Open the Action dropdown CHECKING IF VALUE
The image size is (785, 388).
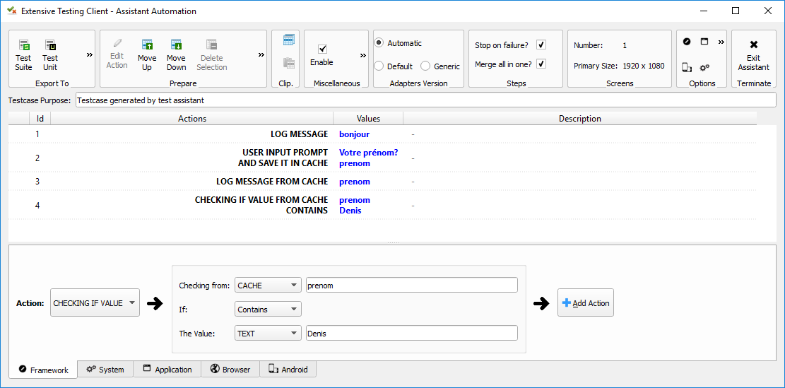[95, 303]
